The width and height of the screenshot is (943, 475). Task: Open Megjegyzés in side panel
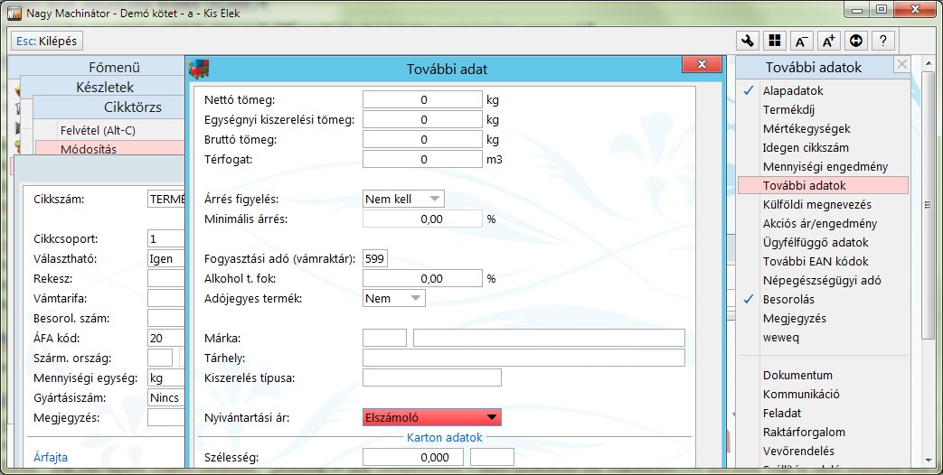click(795, 318)
